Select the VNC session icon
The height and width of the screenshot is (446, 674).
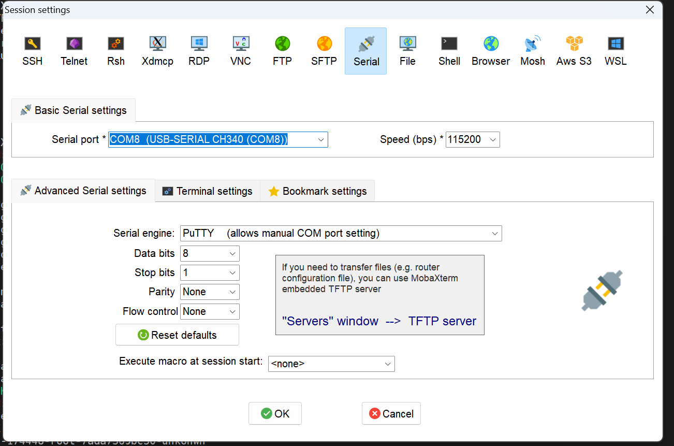click(x=241, y=51)
